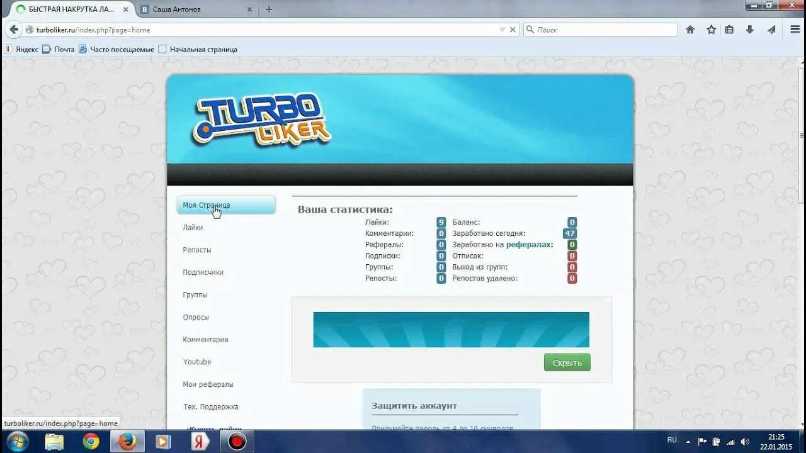Click the green Скрыть button
806x453 pixels.
[x=567, y=362]
